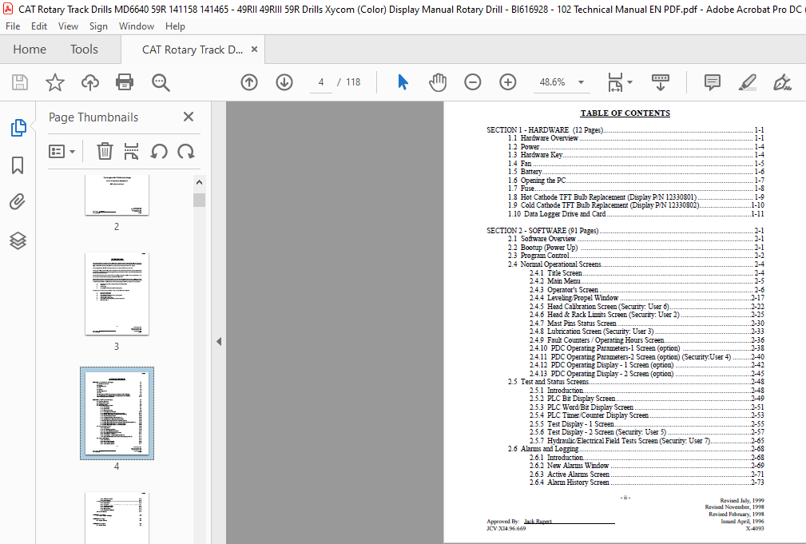
Task: Upload file to cloud icon
Action: click(90, 82)
